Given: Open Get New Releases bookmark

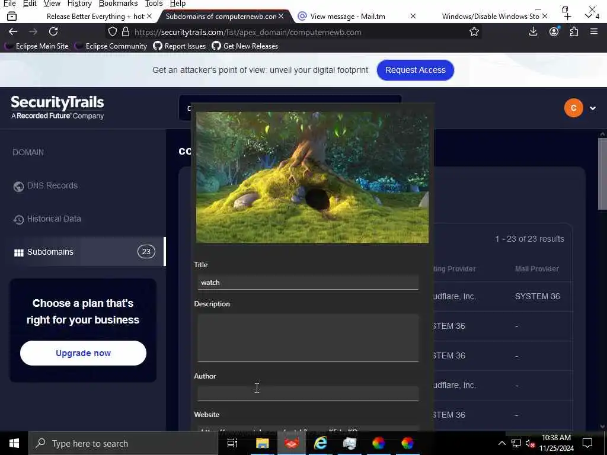Looking at the screenshot, I should tap(245, 46).
